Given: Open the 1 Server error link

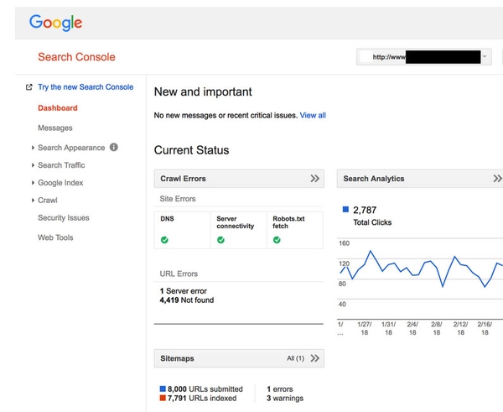Looking at the screenshot, I should tap(183, 291).
